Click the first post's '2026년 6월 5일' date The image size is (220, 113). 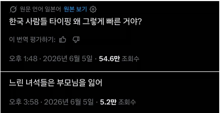[68, 59]
